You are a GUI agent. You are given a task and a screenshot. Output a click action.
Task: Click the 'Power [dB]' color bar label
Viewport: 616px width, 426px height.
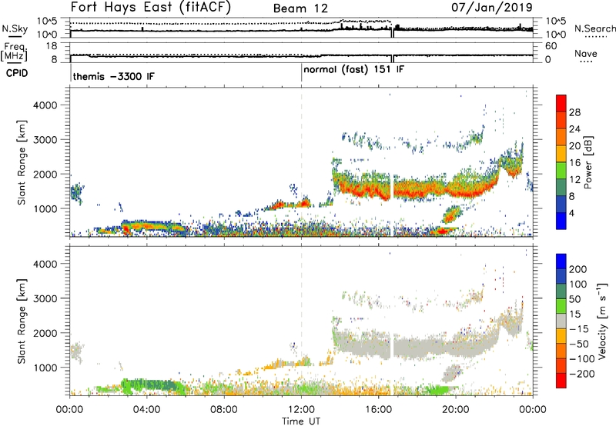[588, 162]
